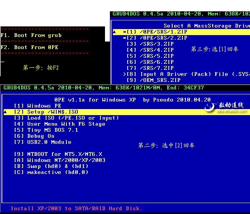Viewport: 250px width, 214px height.
Task: Select [C] makeactive (hd0,0) entry
Action: (51, 172)
